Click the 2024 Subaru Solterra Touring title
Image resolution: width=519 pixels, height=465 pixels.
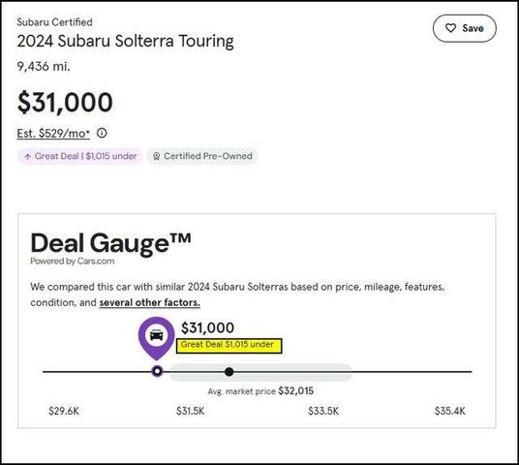pos(125,42)
